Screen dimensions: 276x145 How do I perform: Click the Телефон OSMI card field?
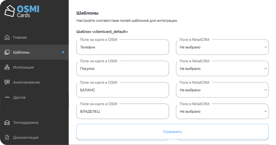click(122, 47)
